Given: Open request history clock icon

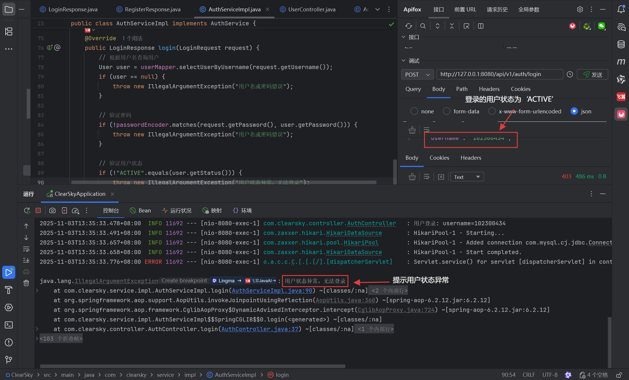Looking at the screenshot, I should 570,74.
